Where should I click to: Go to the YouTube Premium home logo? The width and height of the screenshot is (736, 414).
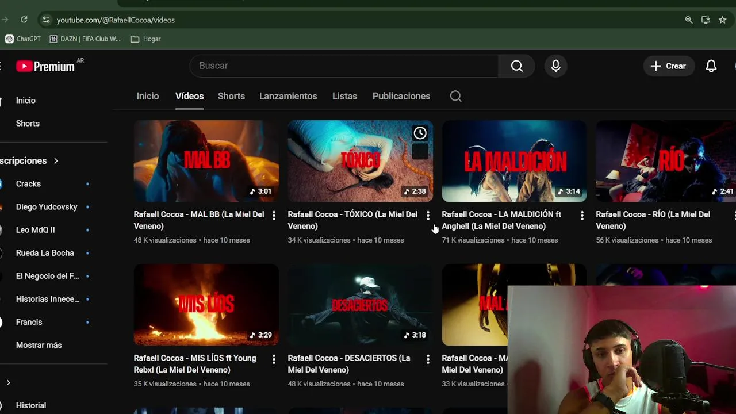(x=46, y=66)
